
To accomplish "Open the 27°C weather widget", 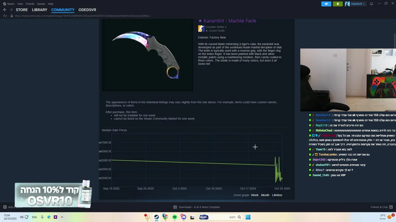I will [x=387, y=217].
